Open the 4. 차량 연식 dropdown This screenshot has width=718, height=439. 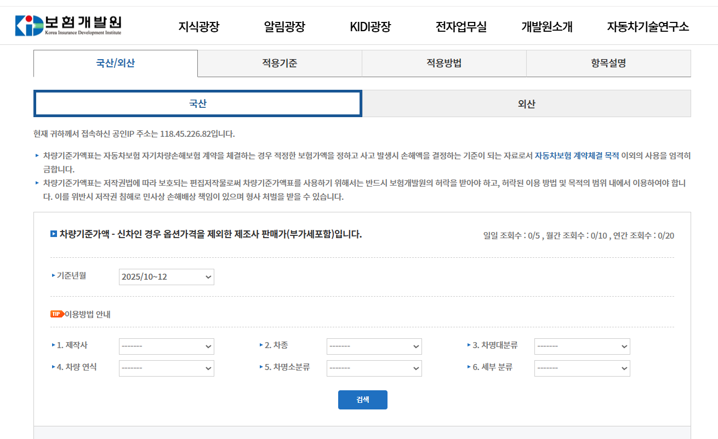pyautogui.click(x=167, y=368)
